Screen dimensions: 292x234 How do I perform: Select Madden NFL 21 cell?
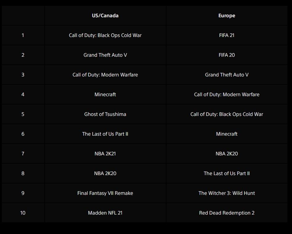[x=105, y=213]
